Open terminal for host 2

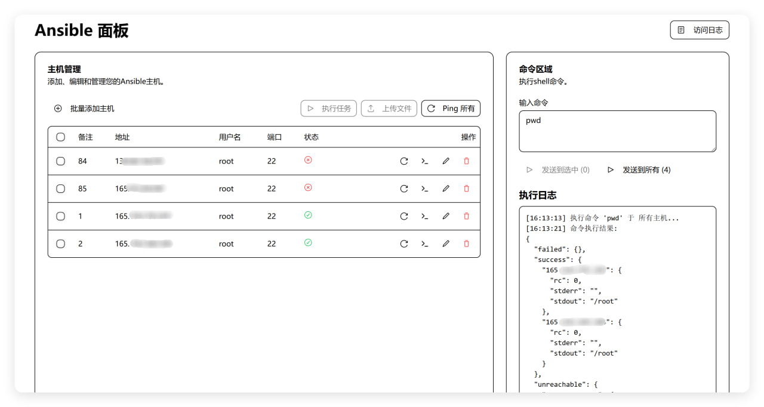pos(425,243)
